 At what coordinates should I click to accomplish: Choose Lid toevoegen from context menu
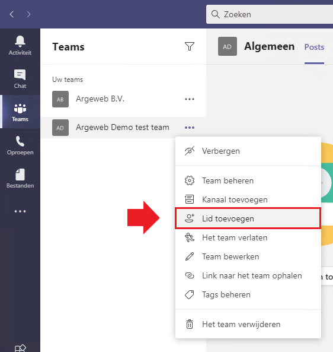(248, 218)
